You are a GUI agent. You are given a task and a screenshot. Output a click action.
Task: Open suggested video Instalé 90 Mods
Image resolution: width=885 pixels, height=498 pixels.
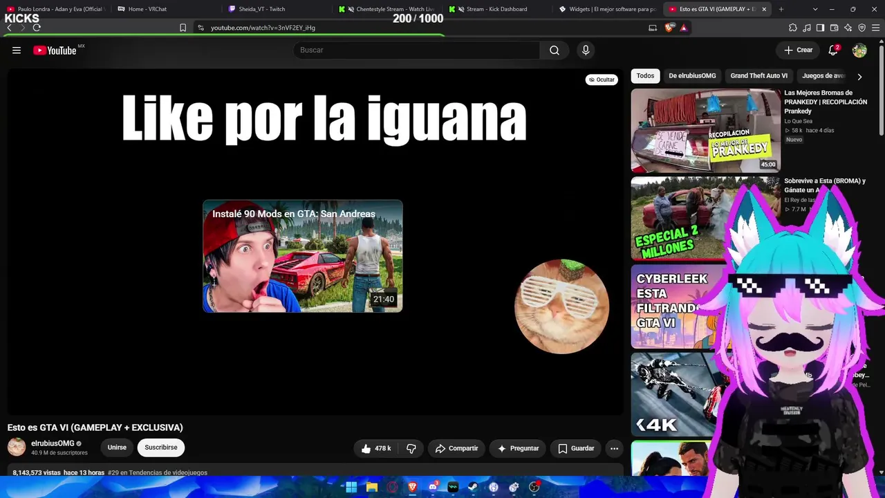(303, 256)
